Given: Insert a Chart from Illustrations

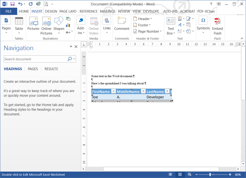Looking at the screenshot, I should click(x=68, y=25).
